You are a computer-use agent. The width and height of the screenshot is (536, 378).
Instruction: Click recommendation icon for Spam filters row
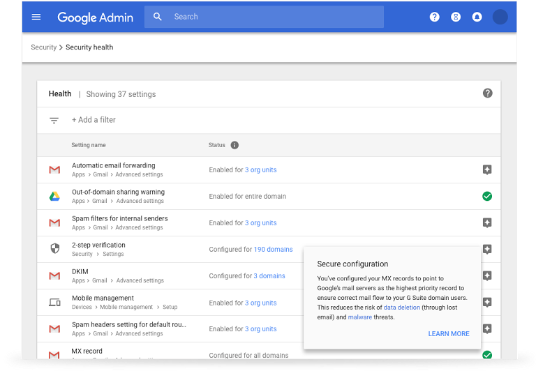coord(487,222)
